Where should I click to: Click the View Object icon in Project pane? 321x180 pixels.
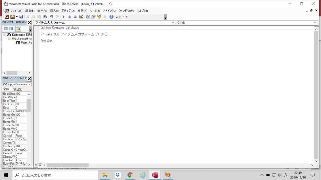pos(12,29)
